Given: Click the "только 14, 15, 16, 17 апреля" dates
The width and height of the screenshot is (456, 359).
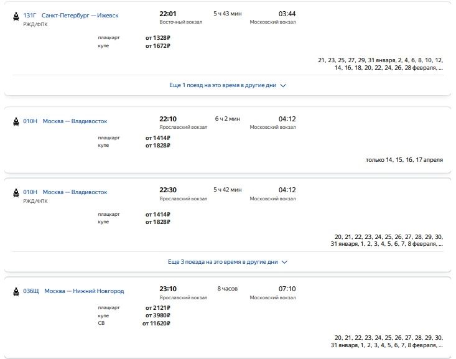Looking at the screenshot, I should tap(404, 160).
